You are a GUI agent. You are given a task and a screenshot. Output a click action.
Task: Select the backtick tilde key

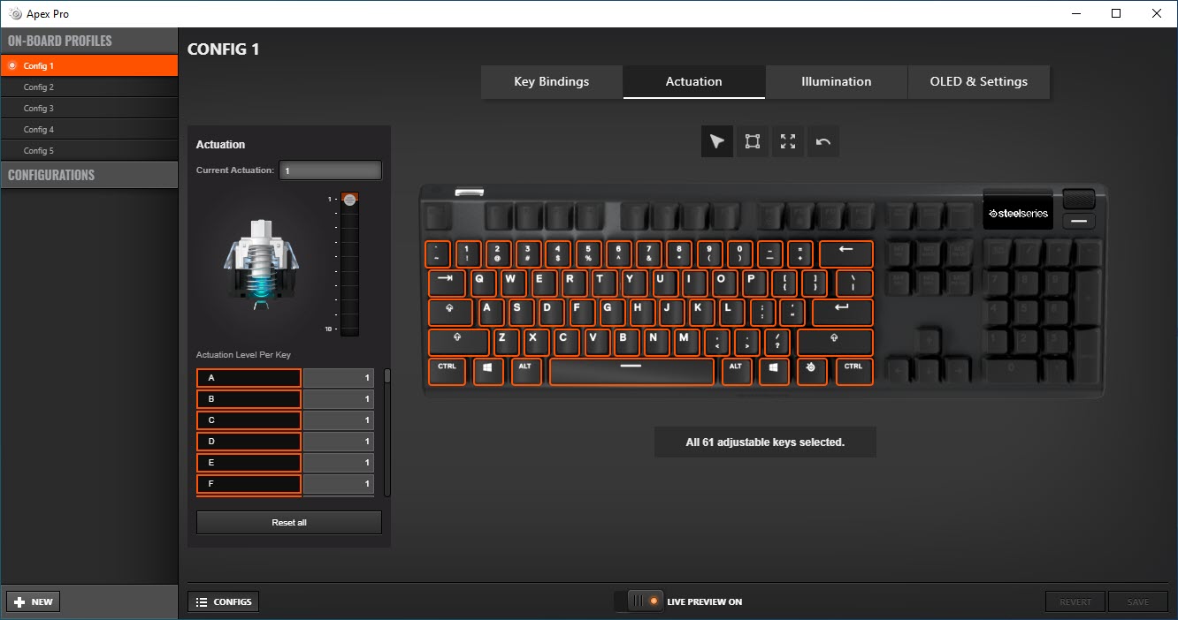click(437, 253)
